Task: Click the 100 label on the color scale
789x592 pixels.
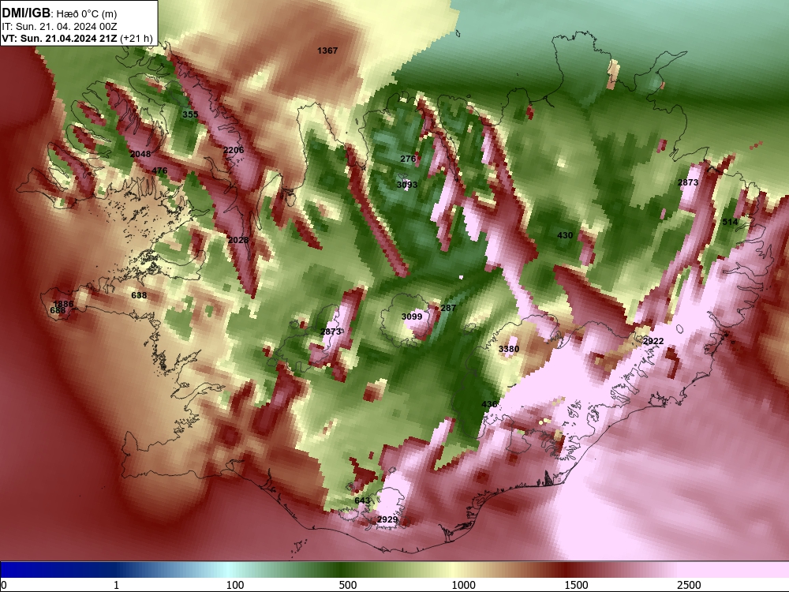Action: 235,585
